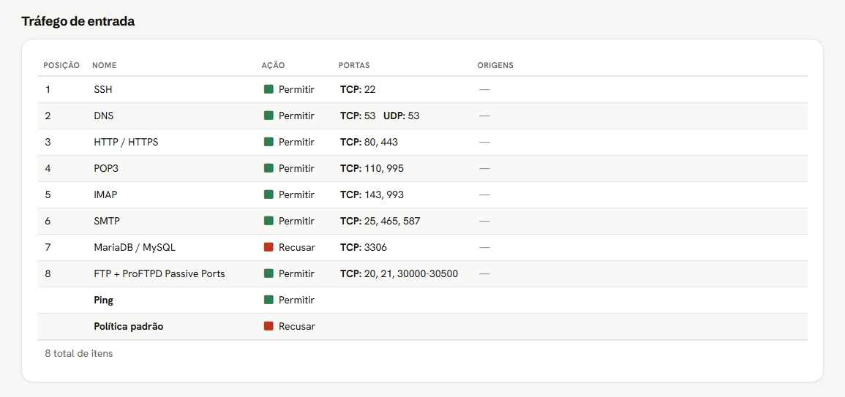Click the green indicator in the Ping row
This screenshot has width=845, height=397.
(268, 300)
